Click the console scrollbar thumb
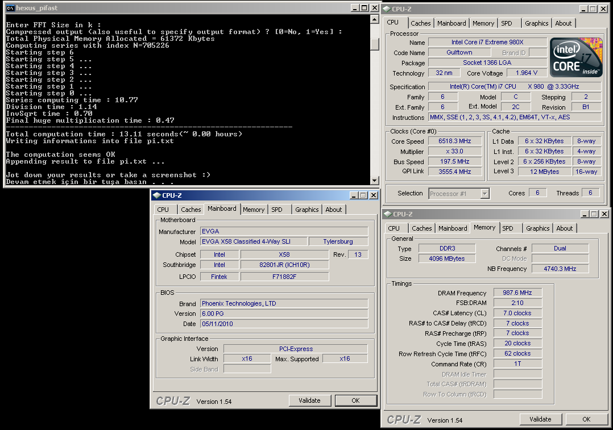Image resolution: width=613 pixels, height=430 pixels. [375, 44]
